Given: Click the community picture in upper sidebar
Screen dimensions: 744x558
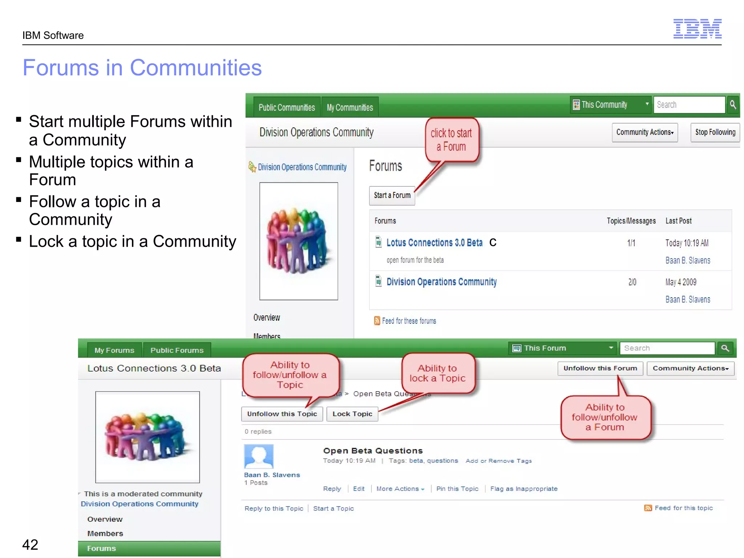Looking at the screenshot, I should coord(299,241).
